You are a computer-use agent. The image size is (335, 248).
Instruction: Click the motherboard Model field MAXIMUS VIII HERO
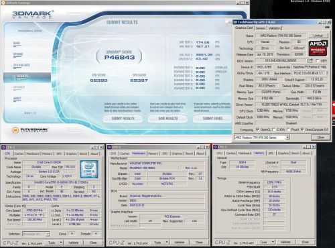(153, 168)
